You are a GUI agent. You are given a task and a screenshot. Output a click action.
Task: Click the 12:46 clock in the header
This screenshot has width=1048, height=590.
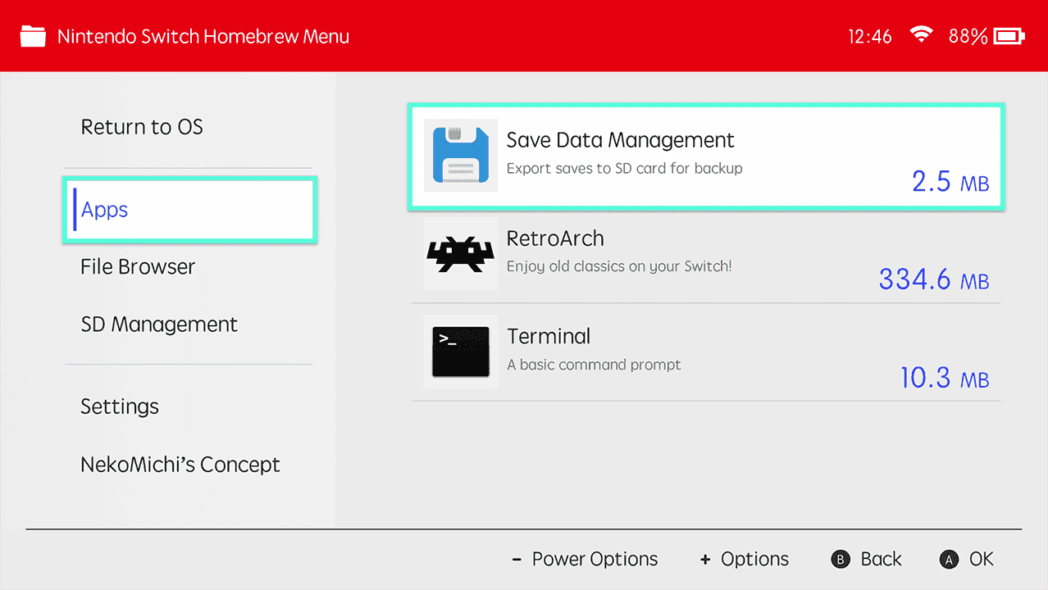[870, 37]
